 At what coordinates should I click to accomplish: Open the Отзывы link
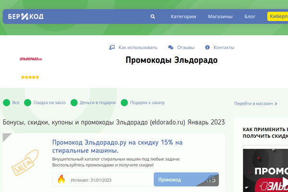coord(185,48)
